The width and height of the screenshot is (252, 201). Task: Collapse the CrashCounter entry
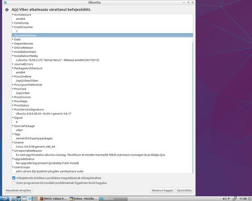13,27
